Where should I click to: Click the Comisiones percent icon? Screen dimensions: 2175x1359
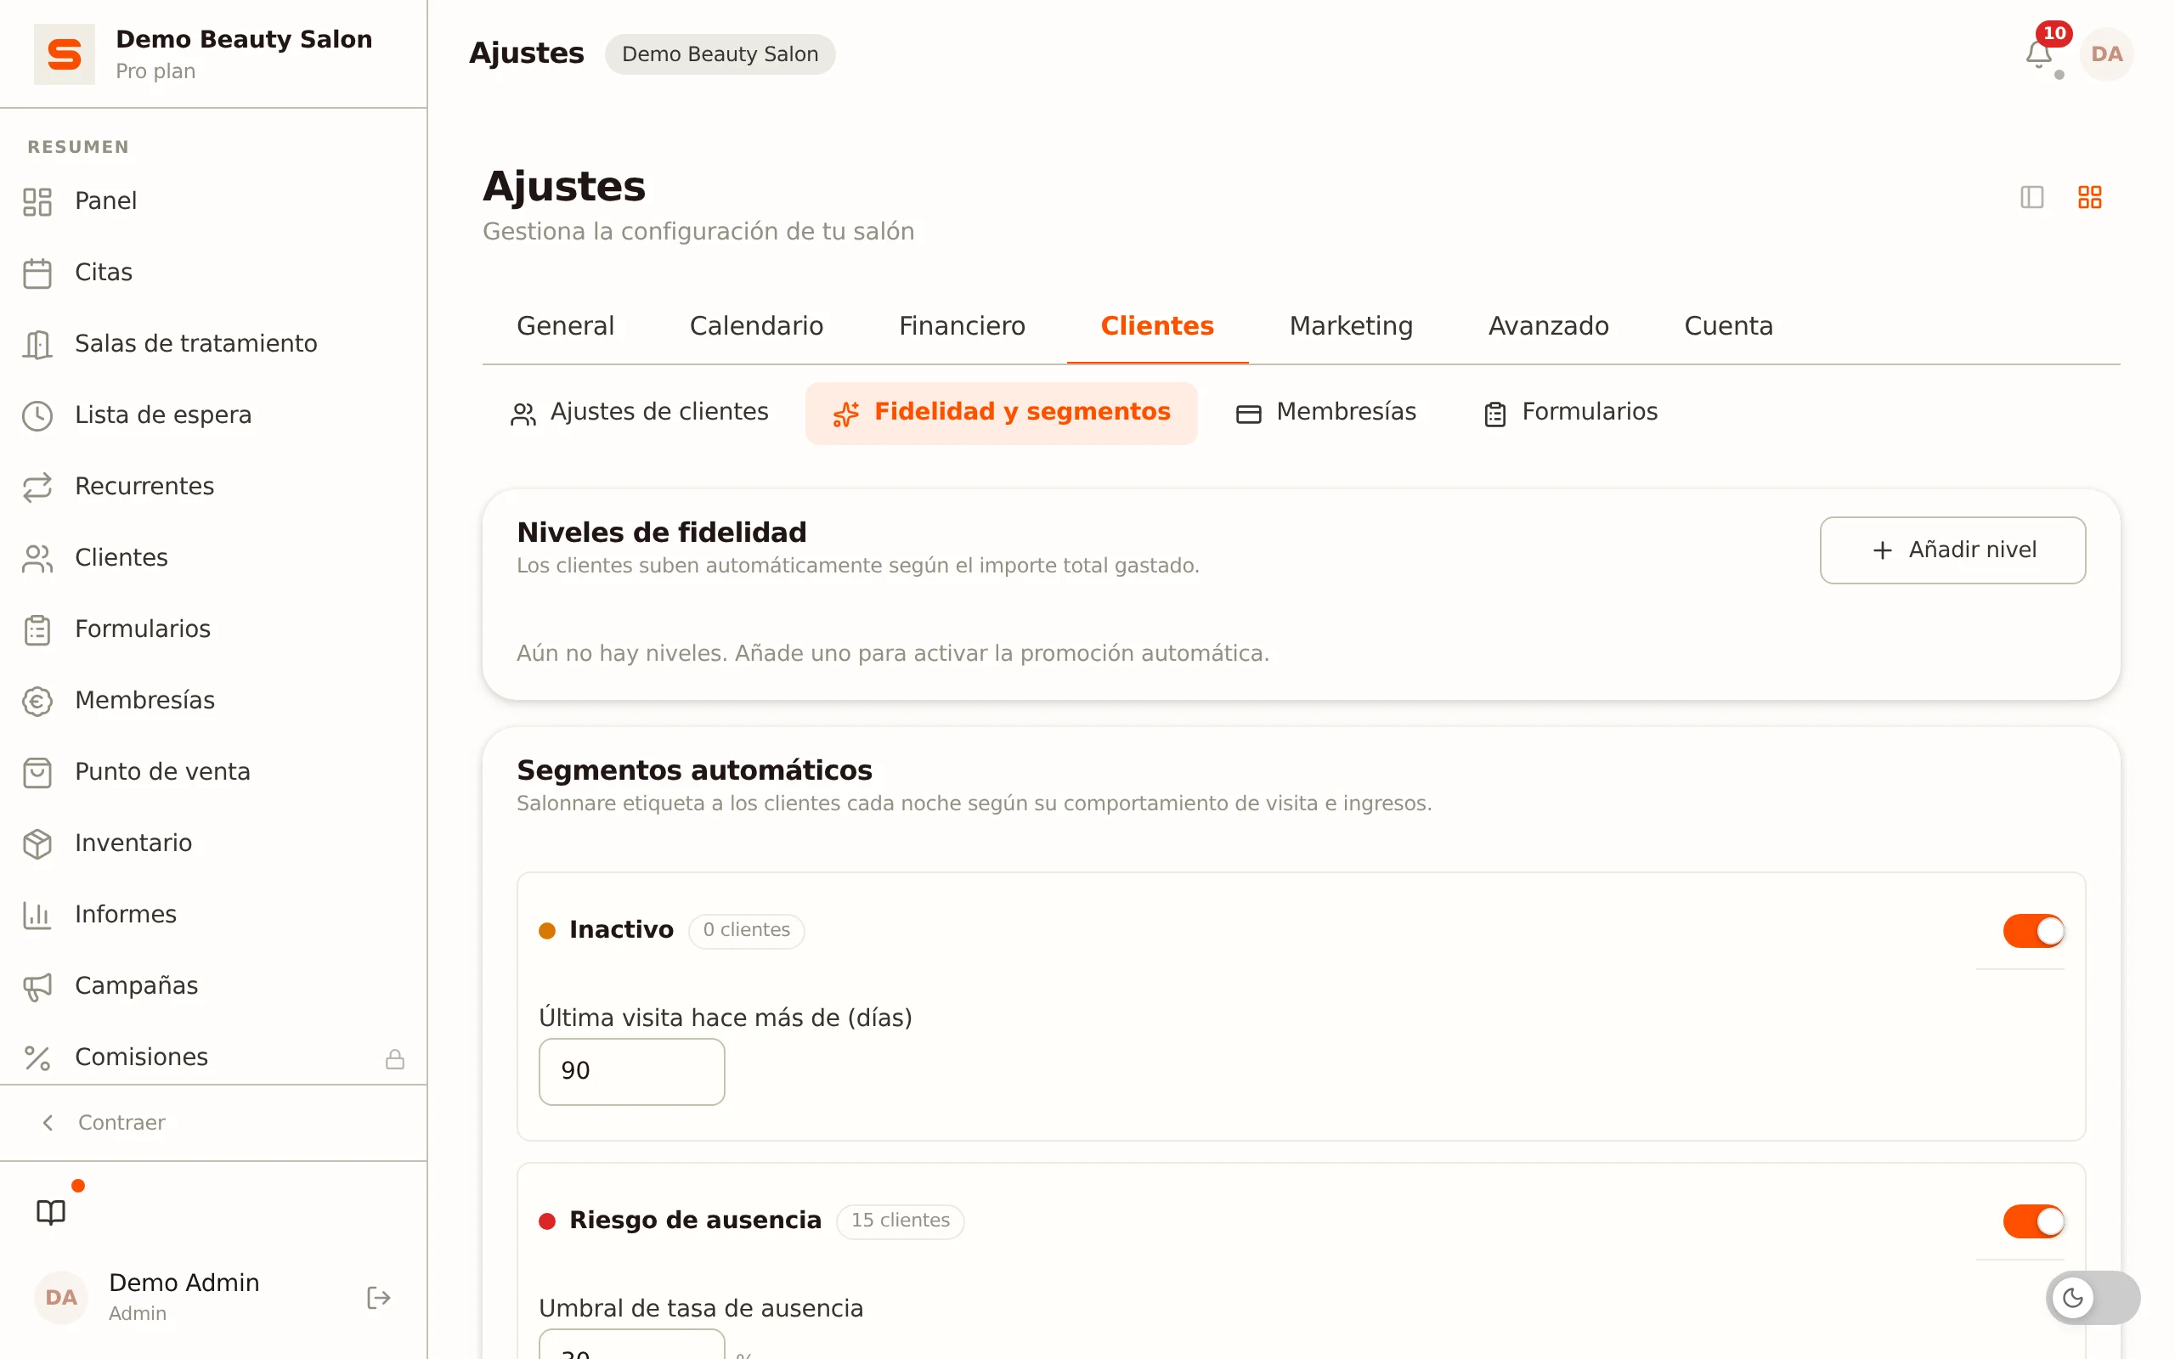pyautogui.click(x=37, y=1058)
